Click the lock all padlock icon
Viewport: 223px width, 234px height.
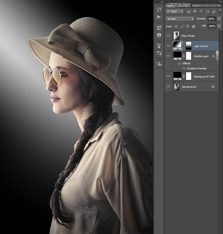(x=193, y=26)
